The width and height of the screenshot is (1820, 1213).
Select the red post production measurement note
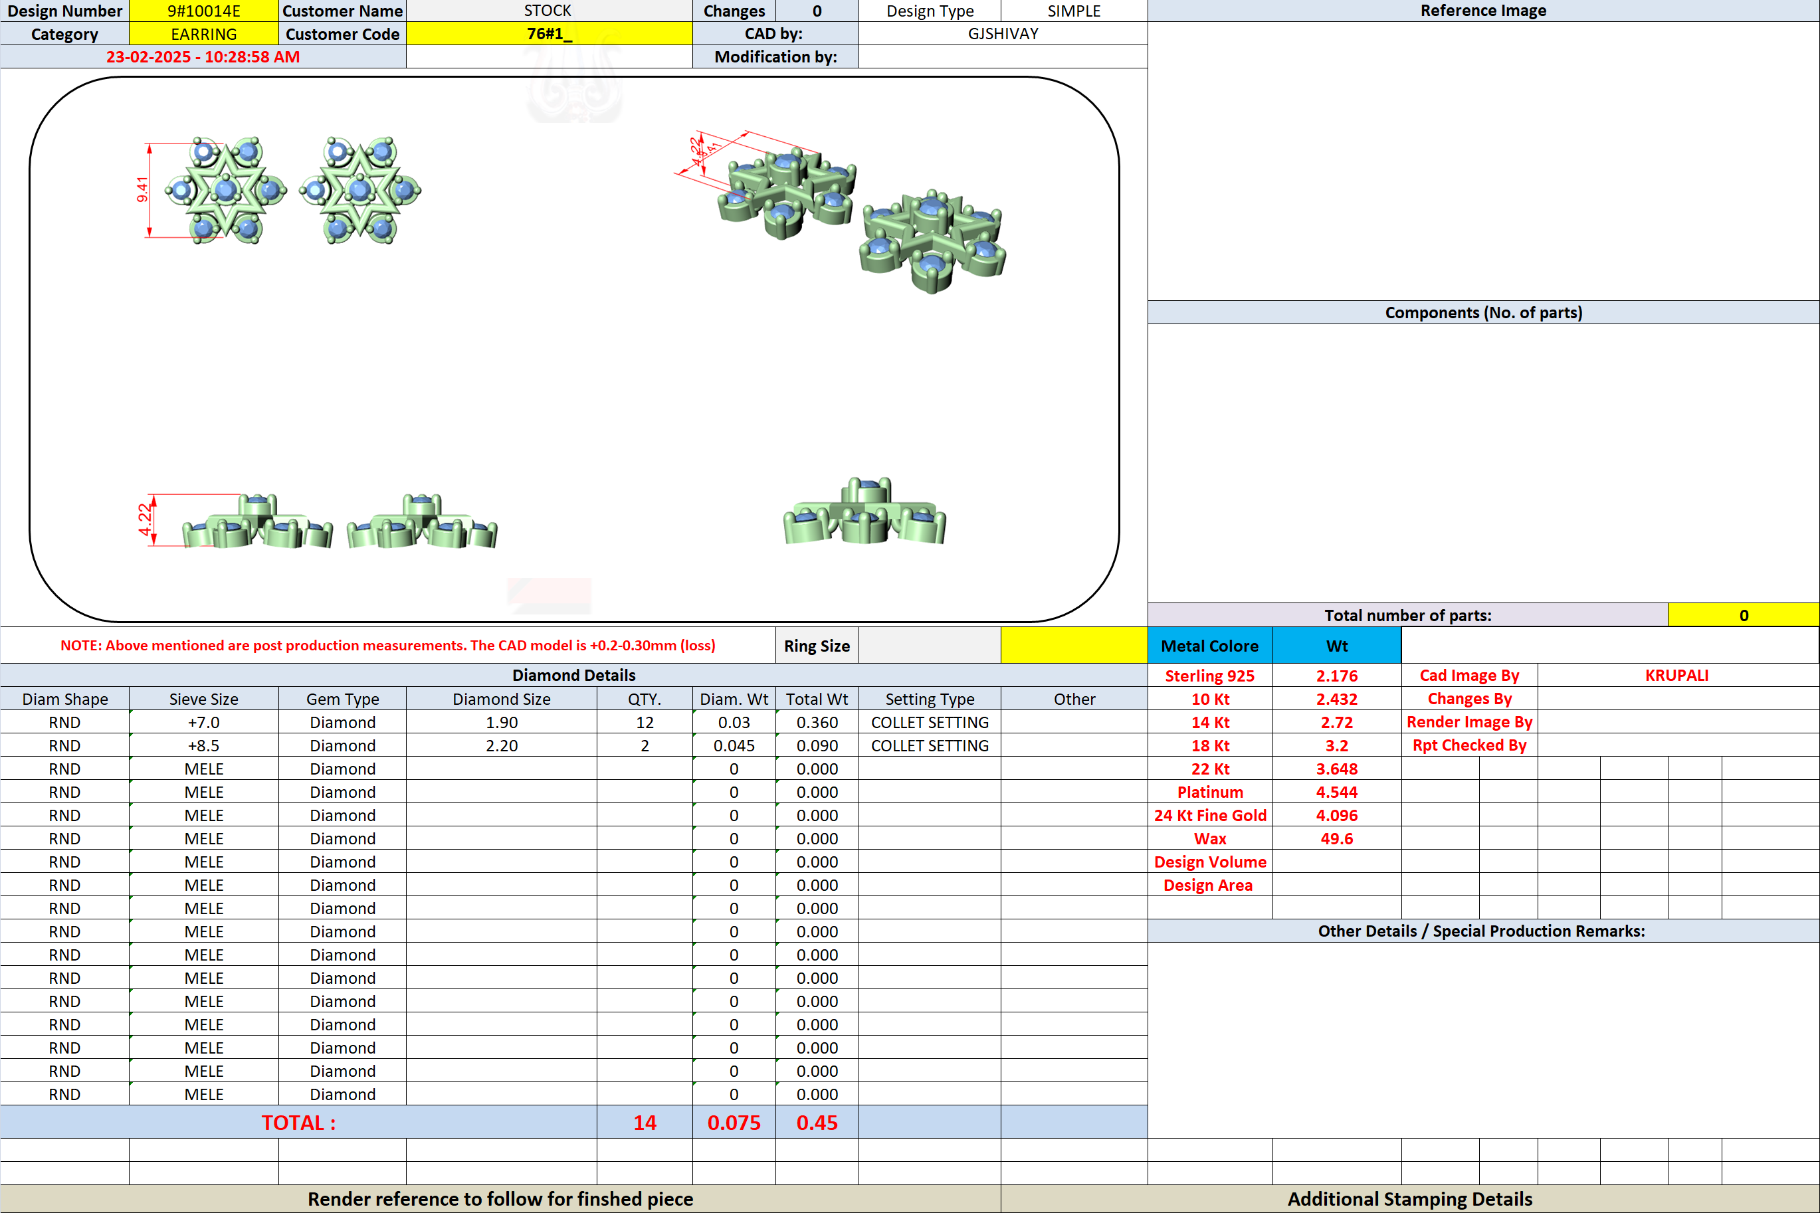point(387,645)
